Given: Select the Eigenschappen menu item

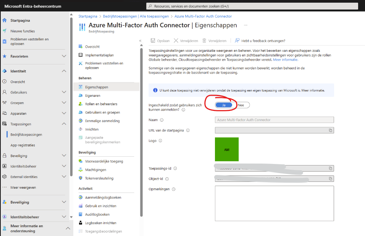Looking at the screenshot, I should point(107,87).
